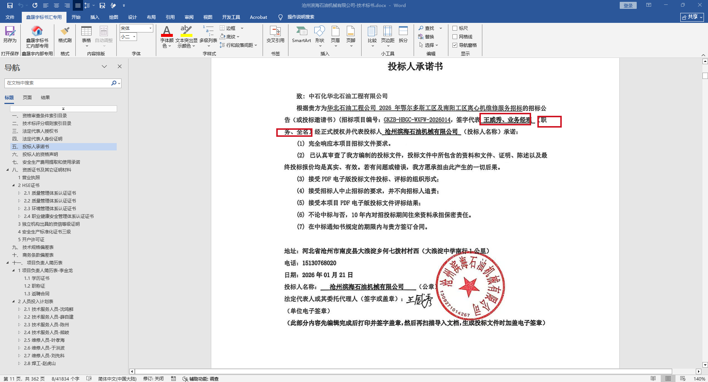The height and width of the screenshot is (382, 708).
Task: Close the 导航 navigation pane
Action: (x=120, y=66)
